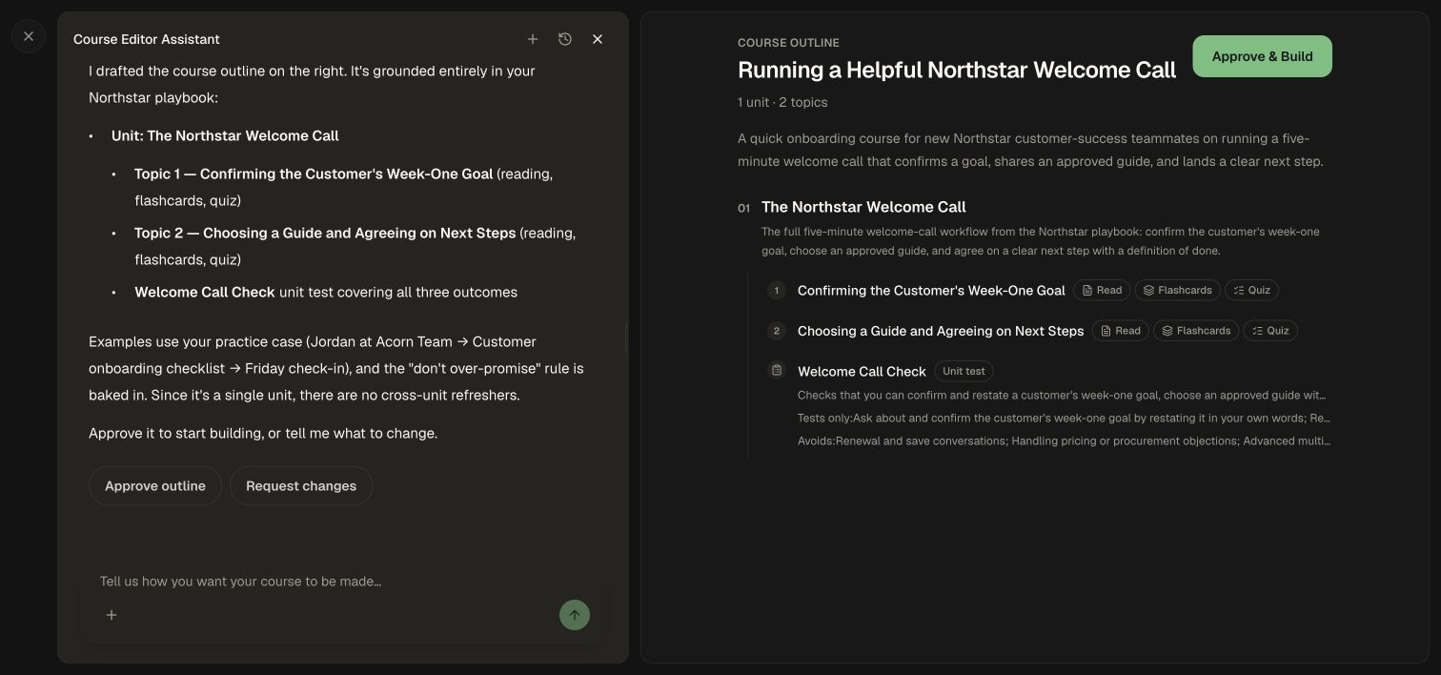1441x675 pixels.
Task: Click the 'Checks that you can confirm' description line
Action: (x=1062, y=396)
